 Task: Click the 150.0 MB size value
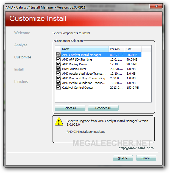(133, 88)
